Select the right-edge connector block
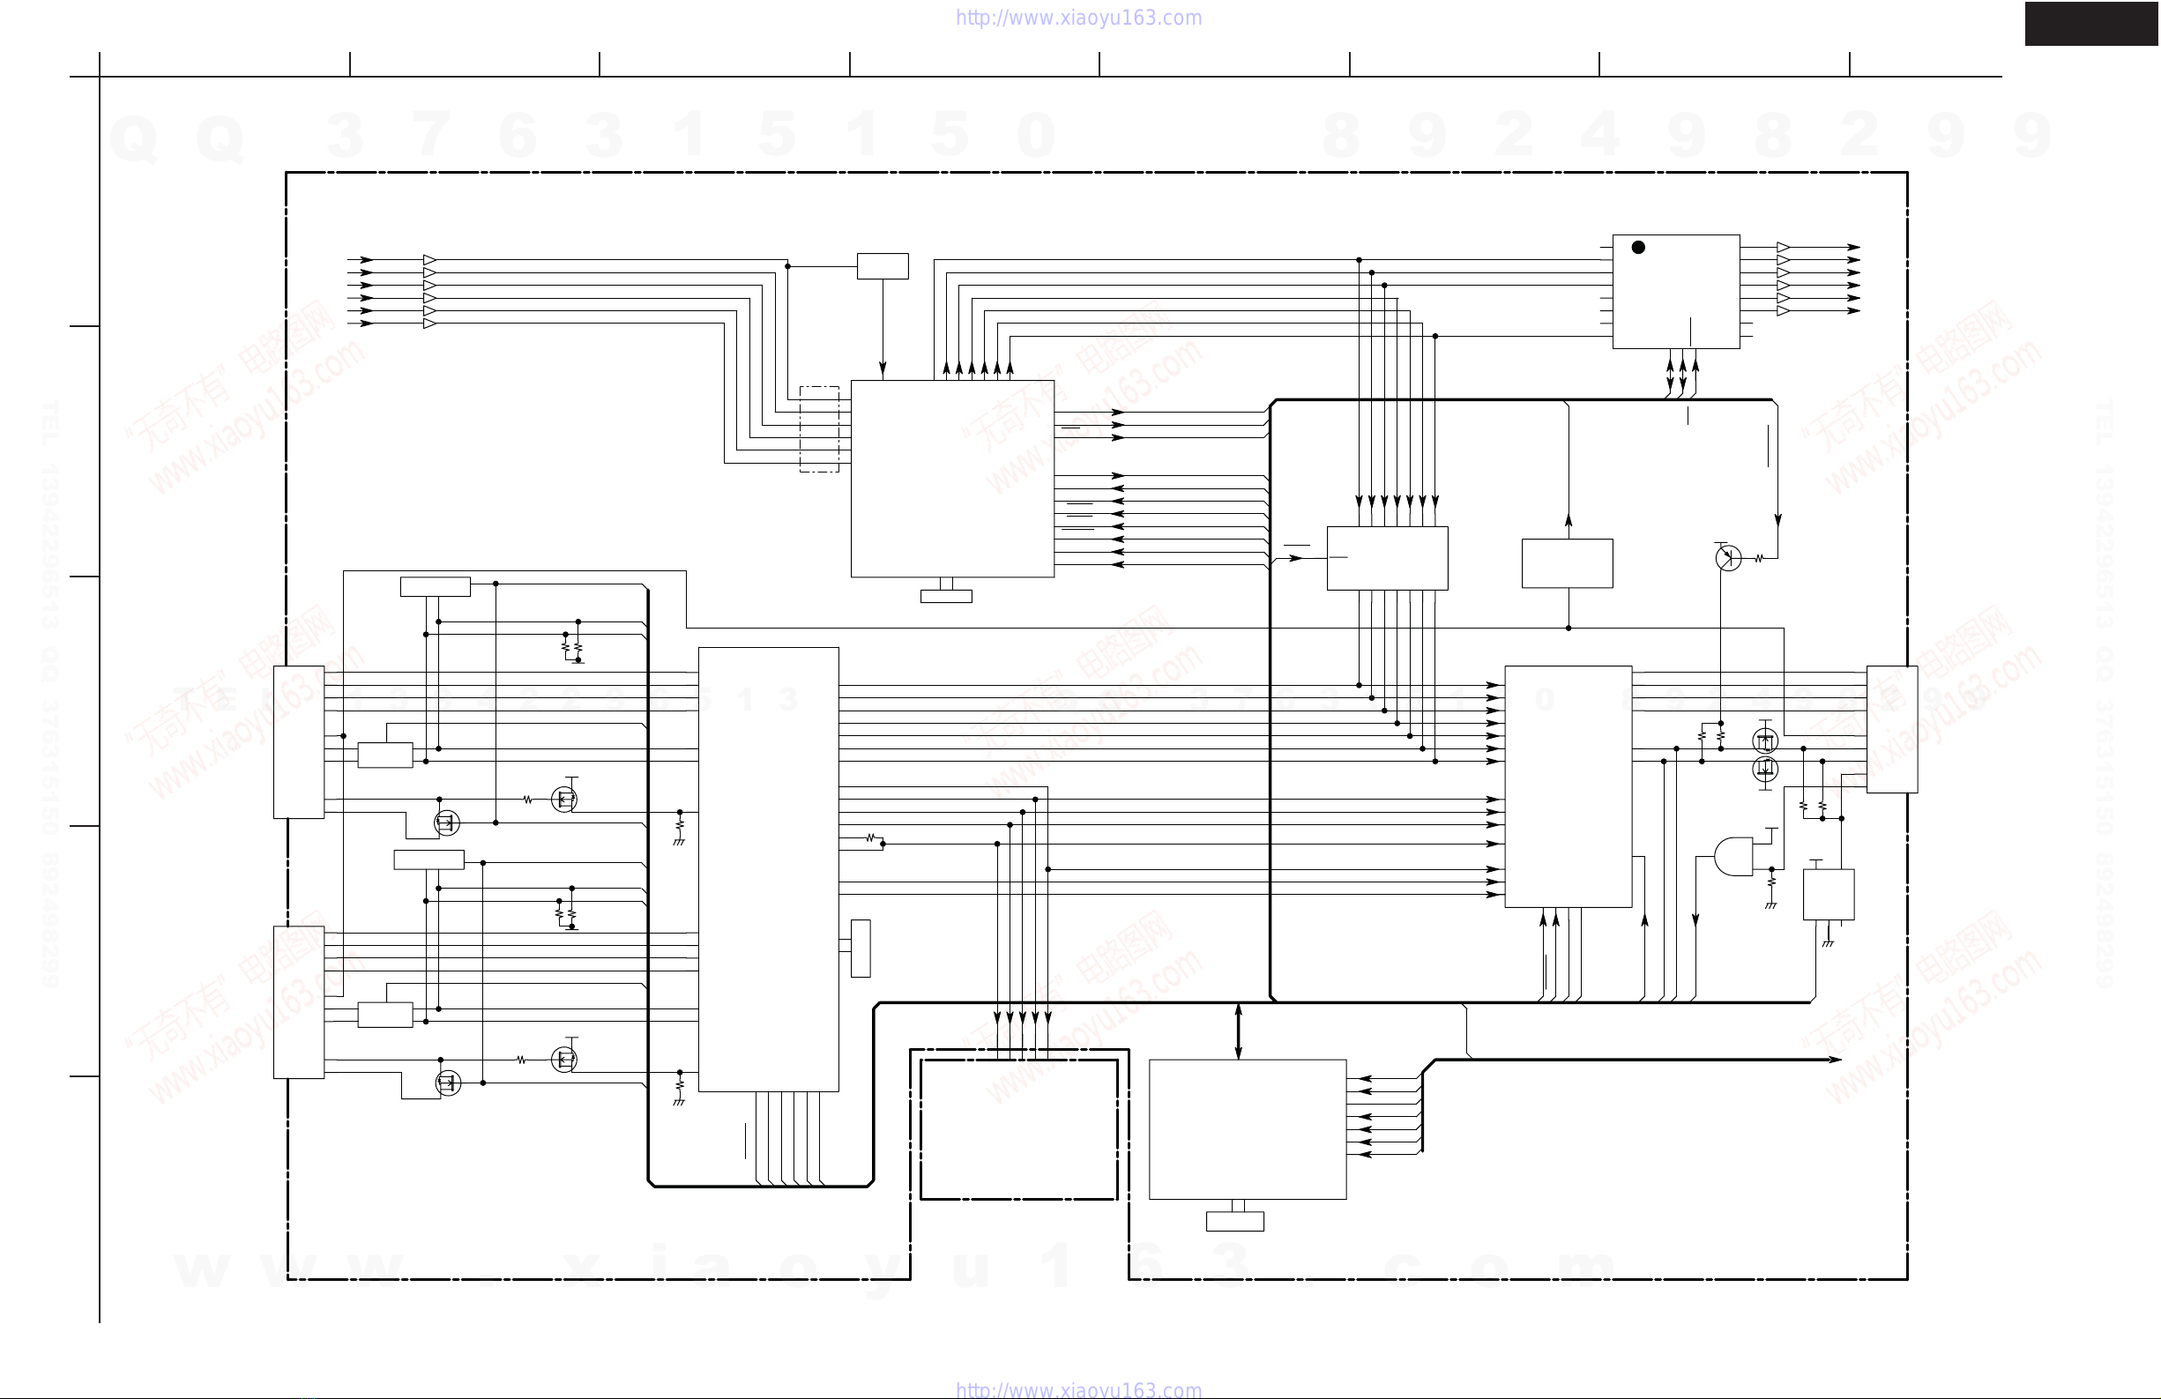The width and height of the screenshot is (2161, 1399). pyautogui.click(x=1892, y=729)
